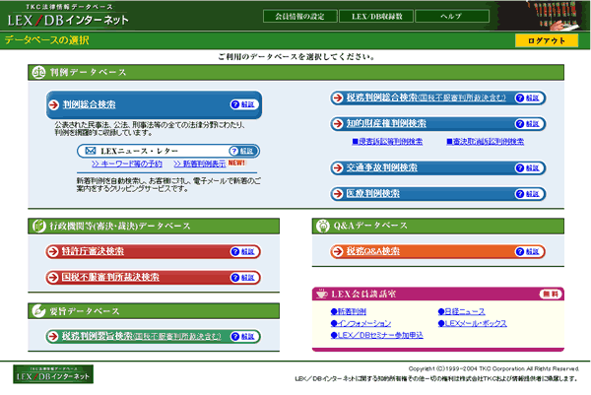Open the LEX/DBセミナー参加申込 link

coord(377,335)
